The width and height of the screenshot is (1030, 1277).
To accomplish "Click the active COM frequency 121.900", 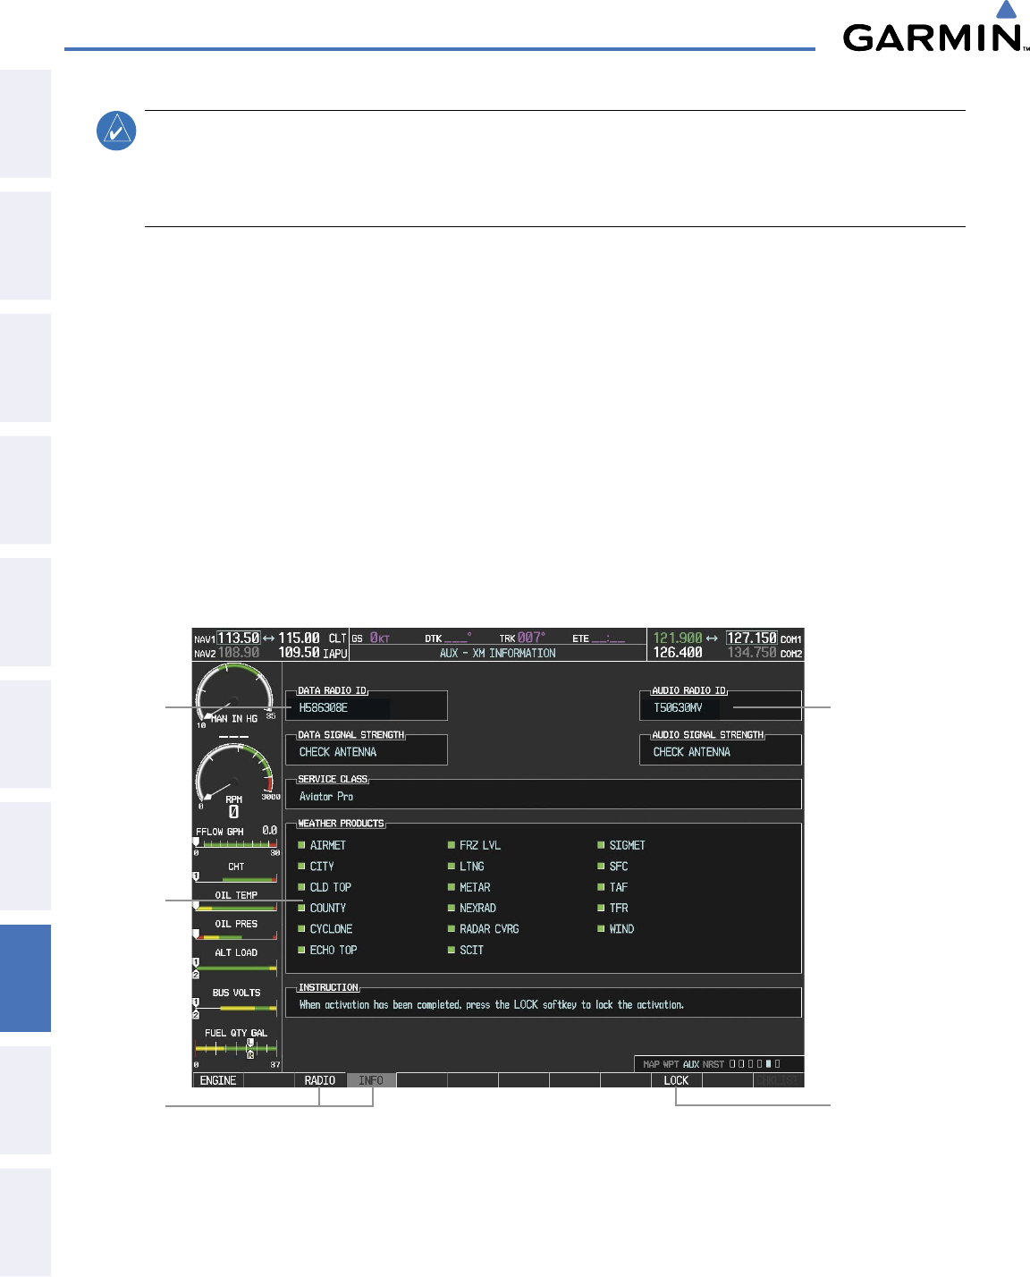I will coord(678,638).
